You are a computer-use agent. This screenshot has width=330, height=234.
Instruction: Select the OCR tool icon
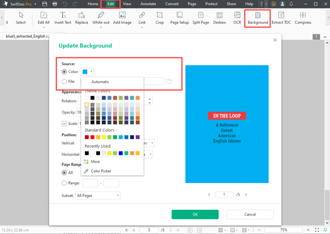(x=237, y=18)
